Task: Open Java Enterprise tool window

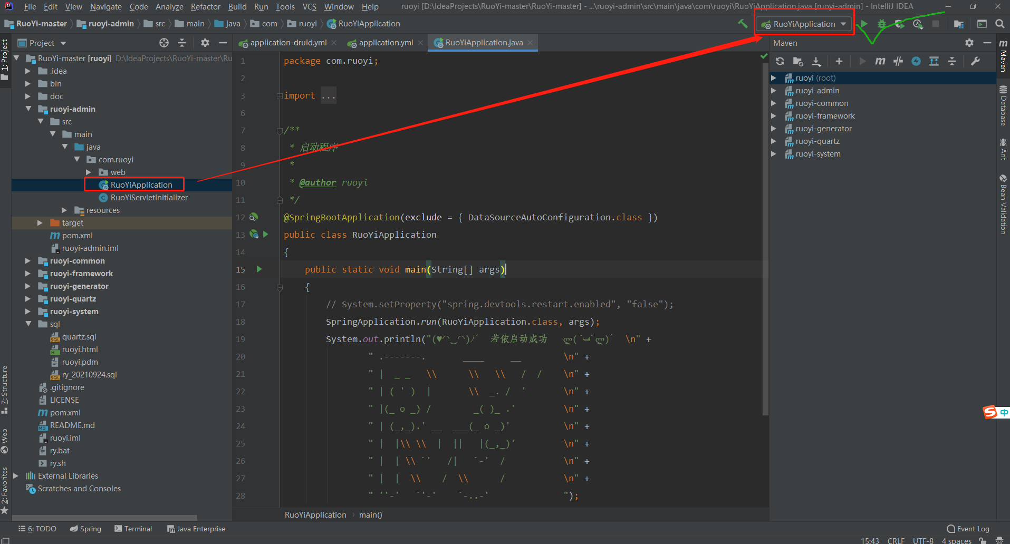Action: tap(196, 529)
